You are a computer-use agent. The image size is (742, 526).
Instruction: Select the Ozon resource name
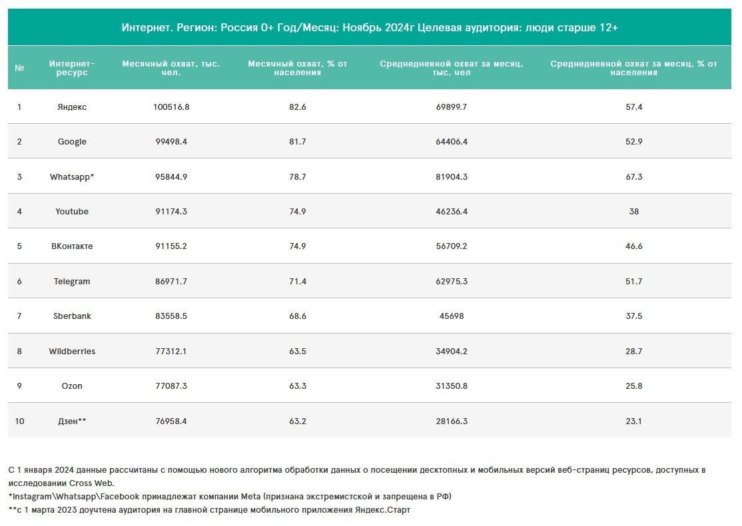point(72,386)
